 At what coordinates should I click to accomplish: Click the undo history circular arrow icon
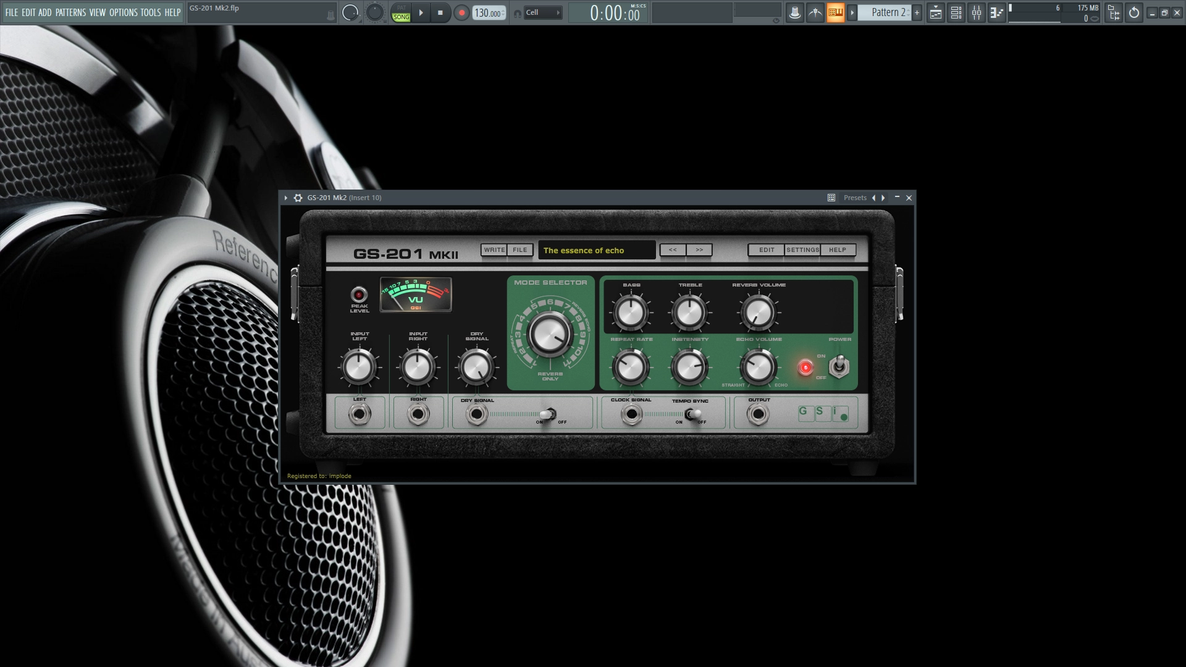click(1134, 12)
